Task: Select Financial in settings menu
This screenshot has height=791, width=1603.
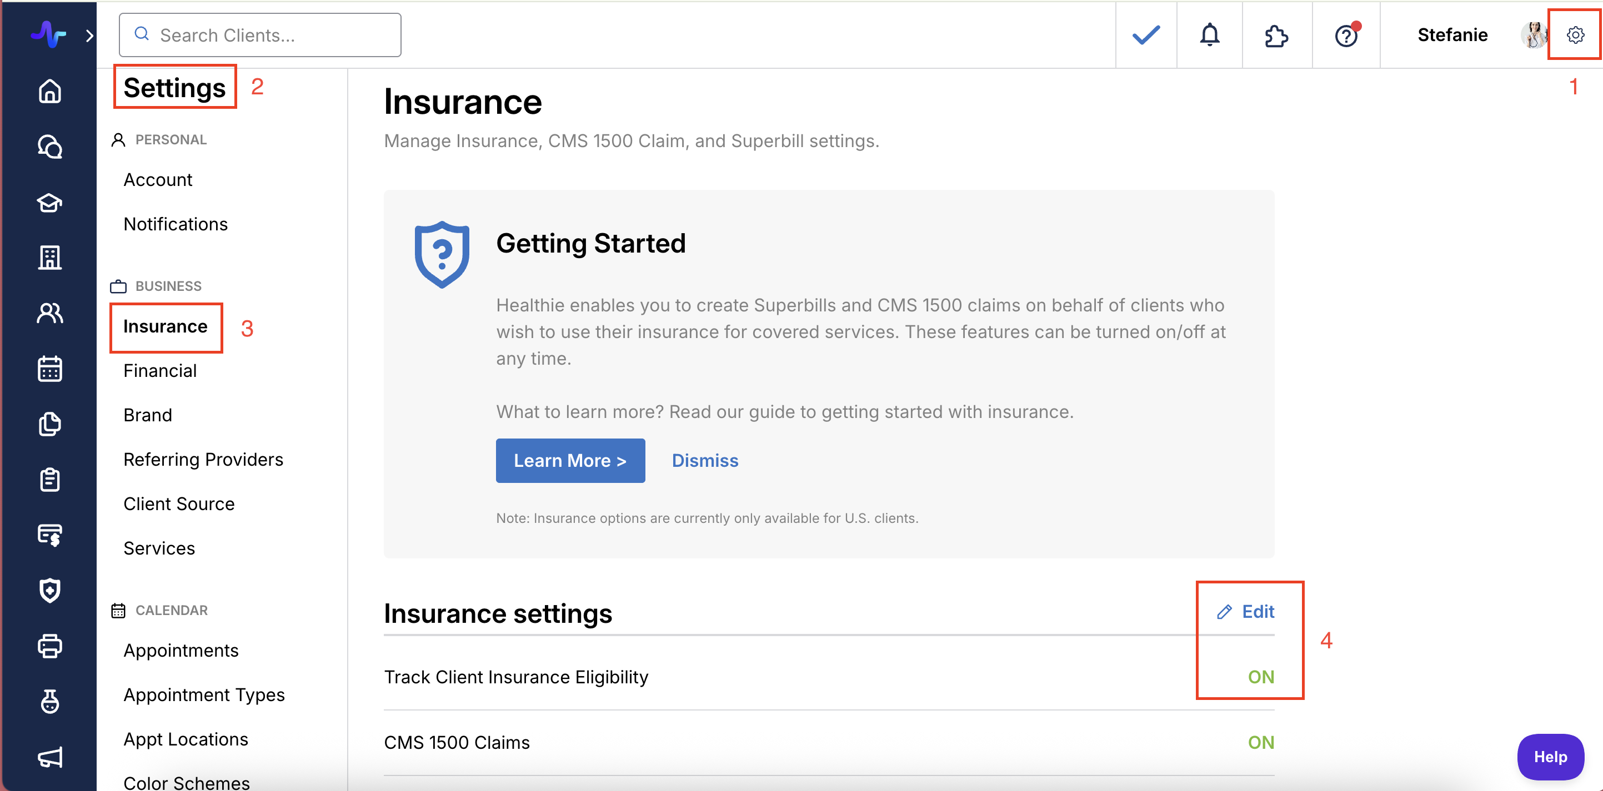Action: [x=160, y=371]
